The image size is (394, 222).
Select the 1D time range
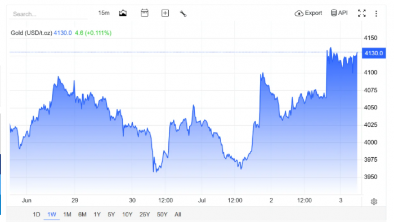point(37,215)
